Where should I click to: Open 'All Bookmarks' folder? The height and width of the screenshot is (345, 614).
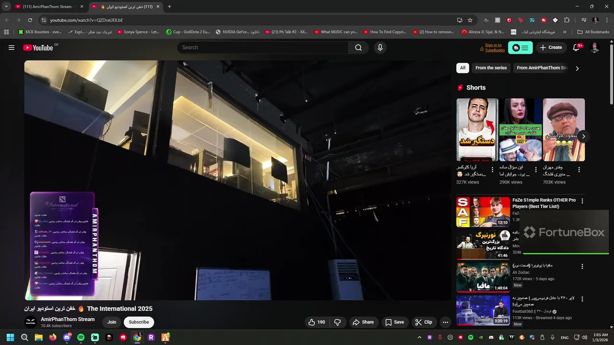pyautogui.click(x=593, y=32)
